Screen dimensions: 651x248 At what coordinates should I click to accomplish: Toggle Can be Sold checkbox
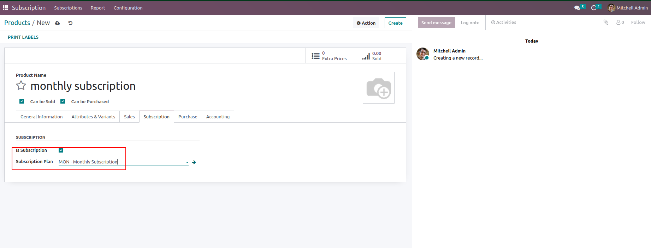[22, 101]
